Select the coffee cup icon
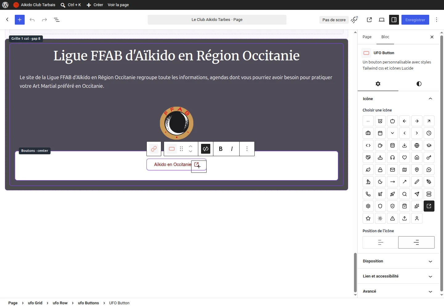Viewport: 444px width, 308px height. pos(380,145)
